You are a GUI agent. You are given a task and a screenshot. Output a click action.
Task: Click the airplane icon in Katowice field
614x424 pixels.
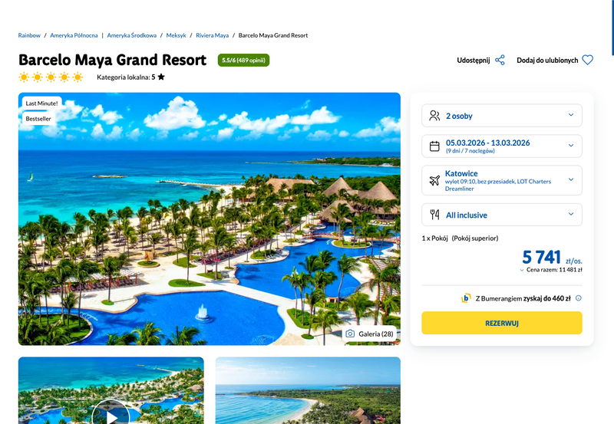click(434, 180)
